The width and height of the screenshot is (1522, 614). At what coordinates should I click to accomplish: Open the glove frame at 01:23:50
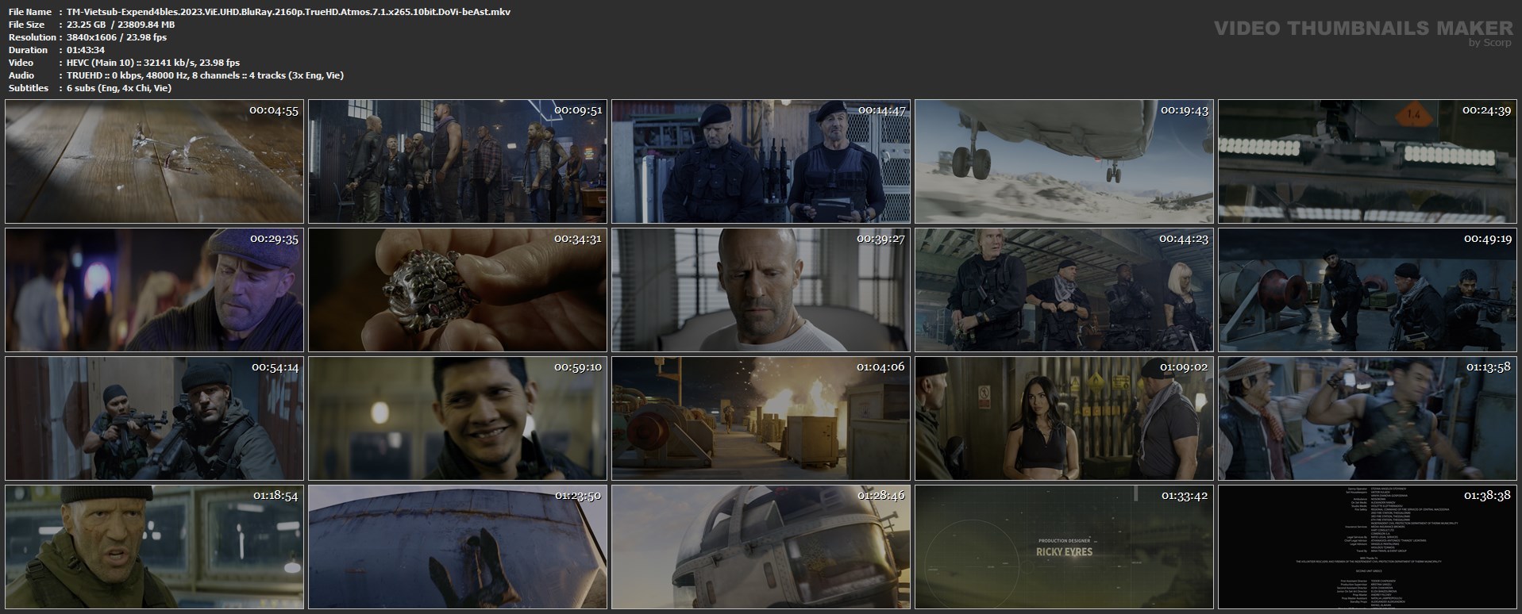pyautogui.click(x=457, y=547)
